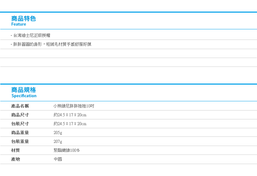Select the 207g package weight value

(x=58, y=142)
